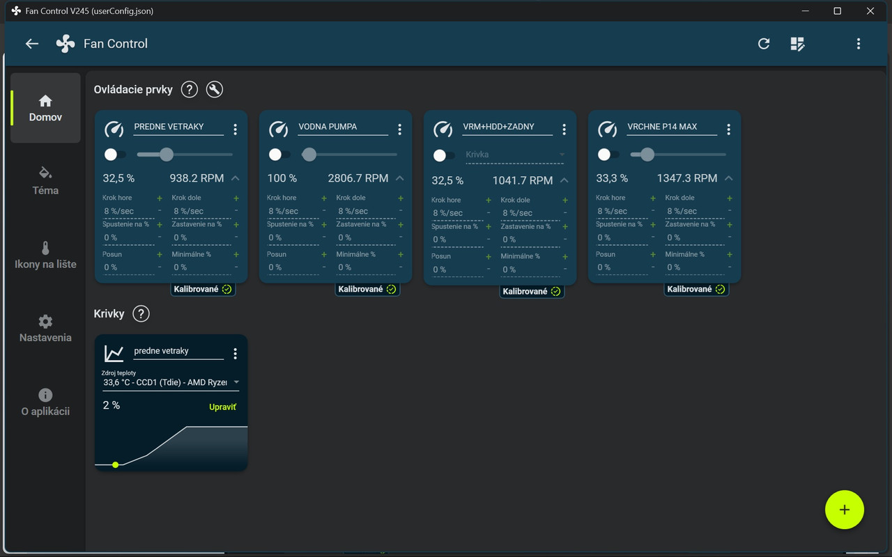Click the Fan Control fan logo icon
Image resolution: width=892 pixels, height=557 pixels.
pos(65,44)
